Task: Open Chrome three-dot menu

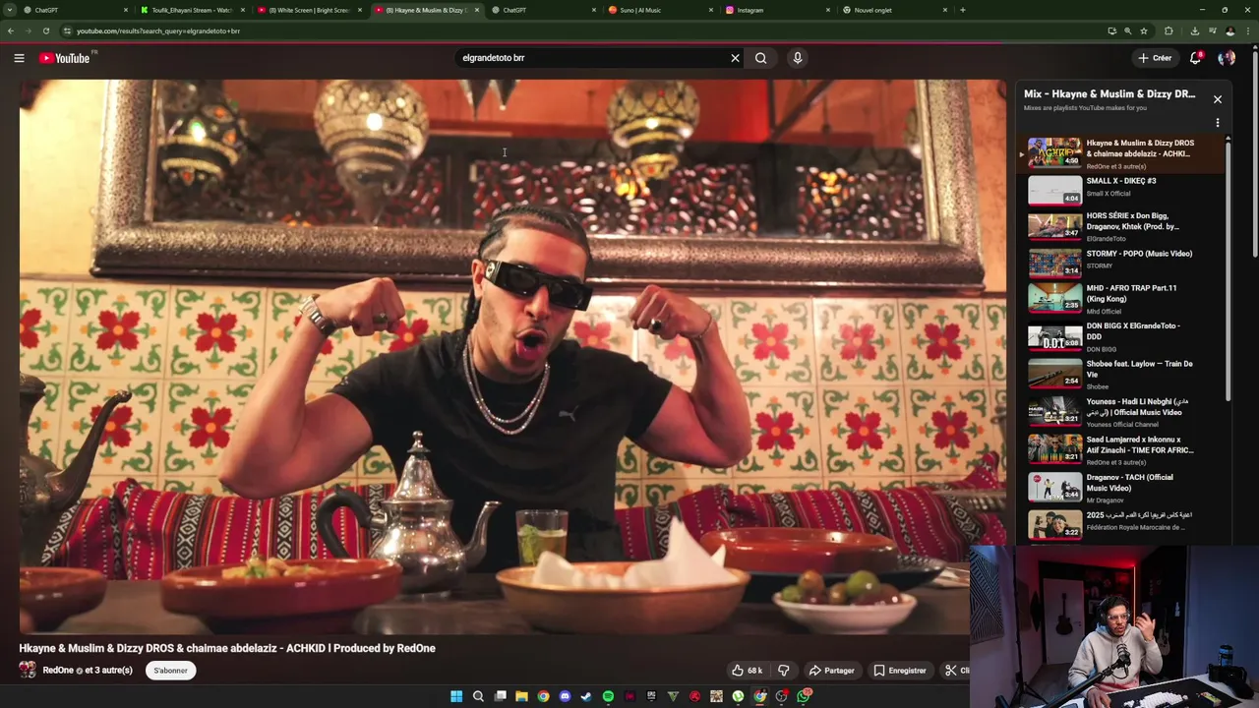Action: pyautogui.click(x=1248, y=30)
